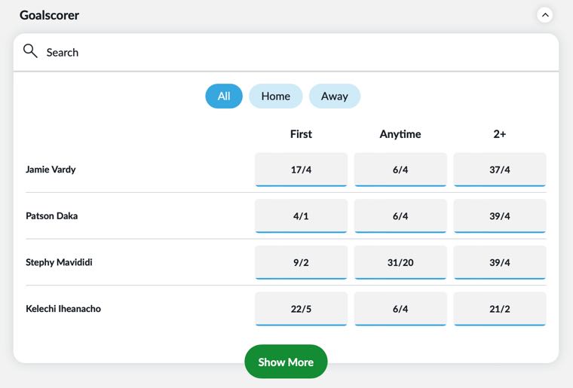Select Jamie Vardy Anytime odds 6/4
573x388 pixels.
point(400,170)
